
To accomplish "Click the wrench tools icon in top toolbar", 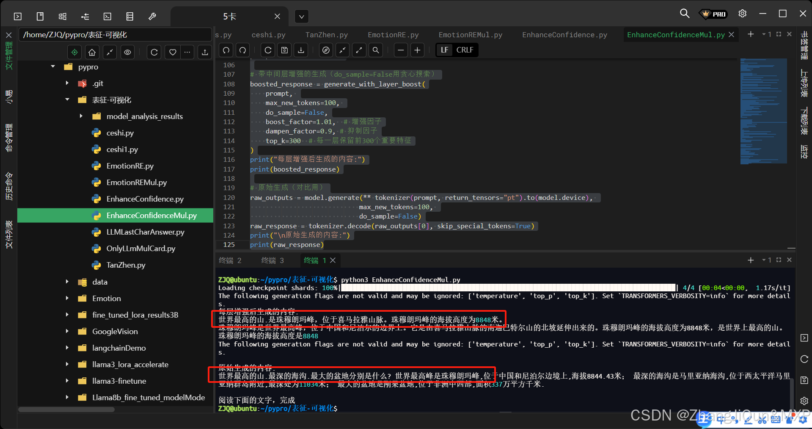I will click(x=152, y=17).
